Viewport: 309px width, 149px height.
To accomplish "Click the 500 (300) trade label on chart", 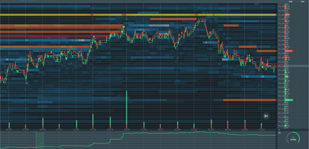I will coord(272,66).
